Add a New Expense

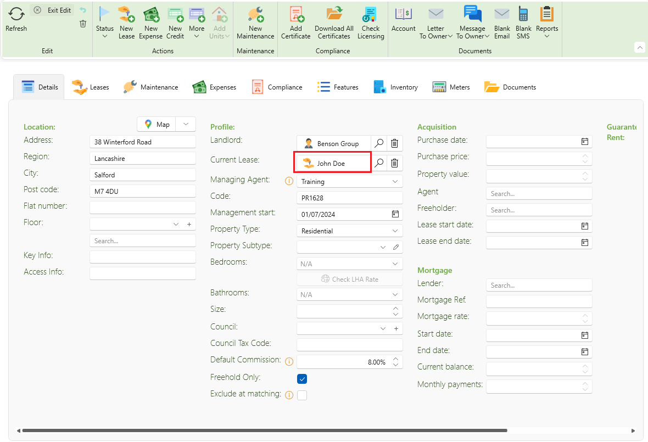(151, 23)
